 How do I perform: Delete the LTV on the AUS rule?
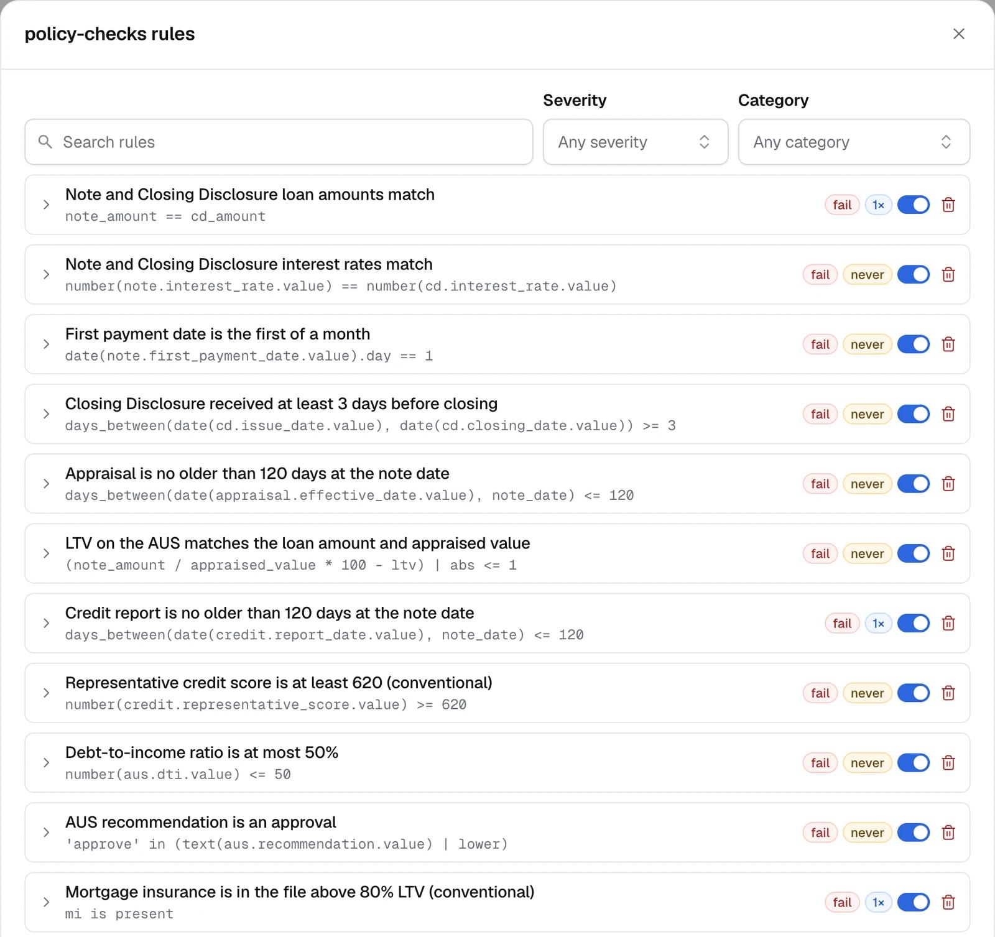pyautogui.click(x=948, y=553)
